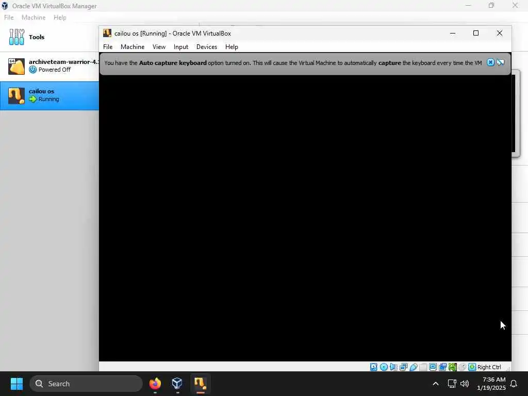Click the audio indicator icon in the VM status bar
This screenshot has height=396, width=528.
click(393, 367)
